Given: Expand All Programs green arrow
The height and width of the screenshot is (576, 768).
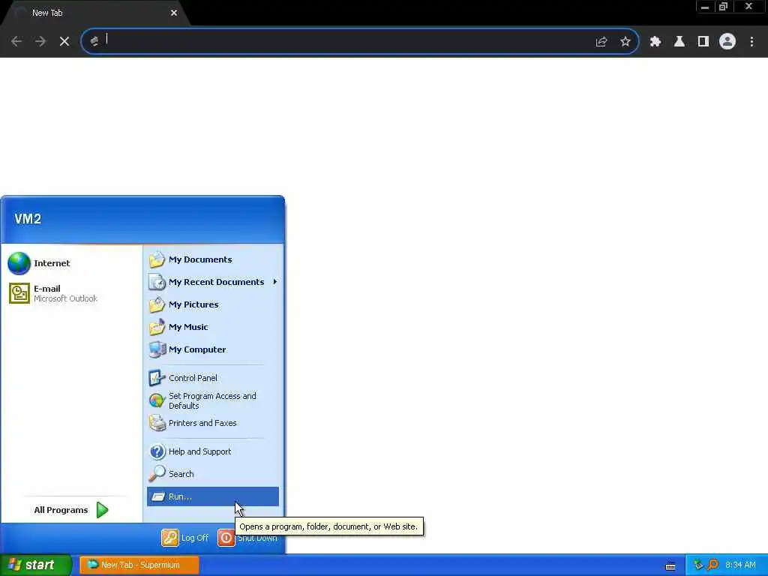Looking at the screenshot, I should tap(102, 510).
